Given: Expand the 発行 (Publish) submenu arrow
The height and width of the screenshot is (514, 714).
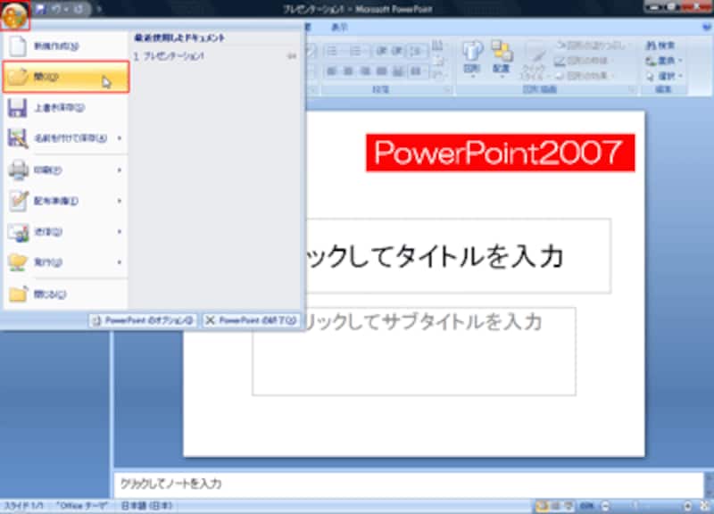Looking at the screenshot, I should click(120, 262).
